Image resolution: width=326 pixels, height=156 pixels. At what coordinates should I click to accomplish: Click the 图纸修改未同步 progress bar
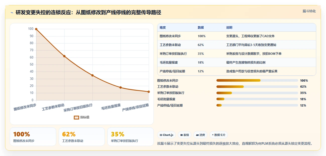(257, 80)
